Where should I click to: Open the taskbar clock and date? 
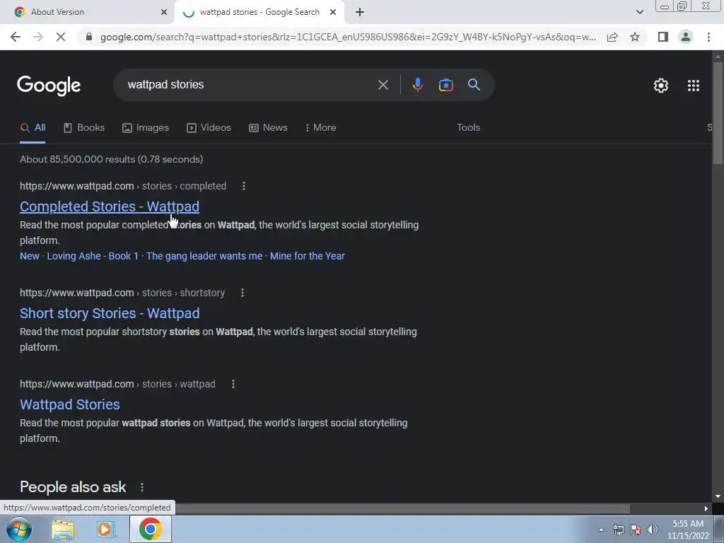coord(688,530)
